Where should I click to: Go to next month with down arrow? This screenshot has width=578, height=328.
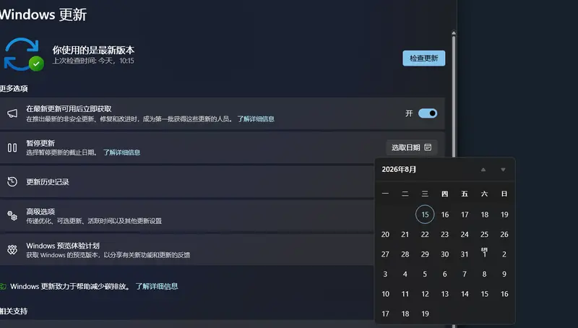pyautogui.click(x=503, y=170)
